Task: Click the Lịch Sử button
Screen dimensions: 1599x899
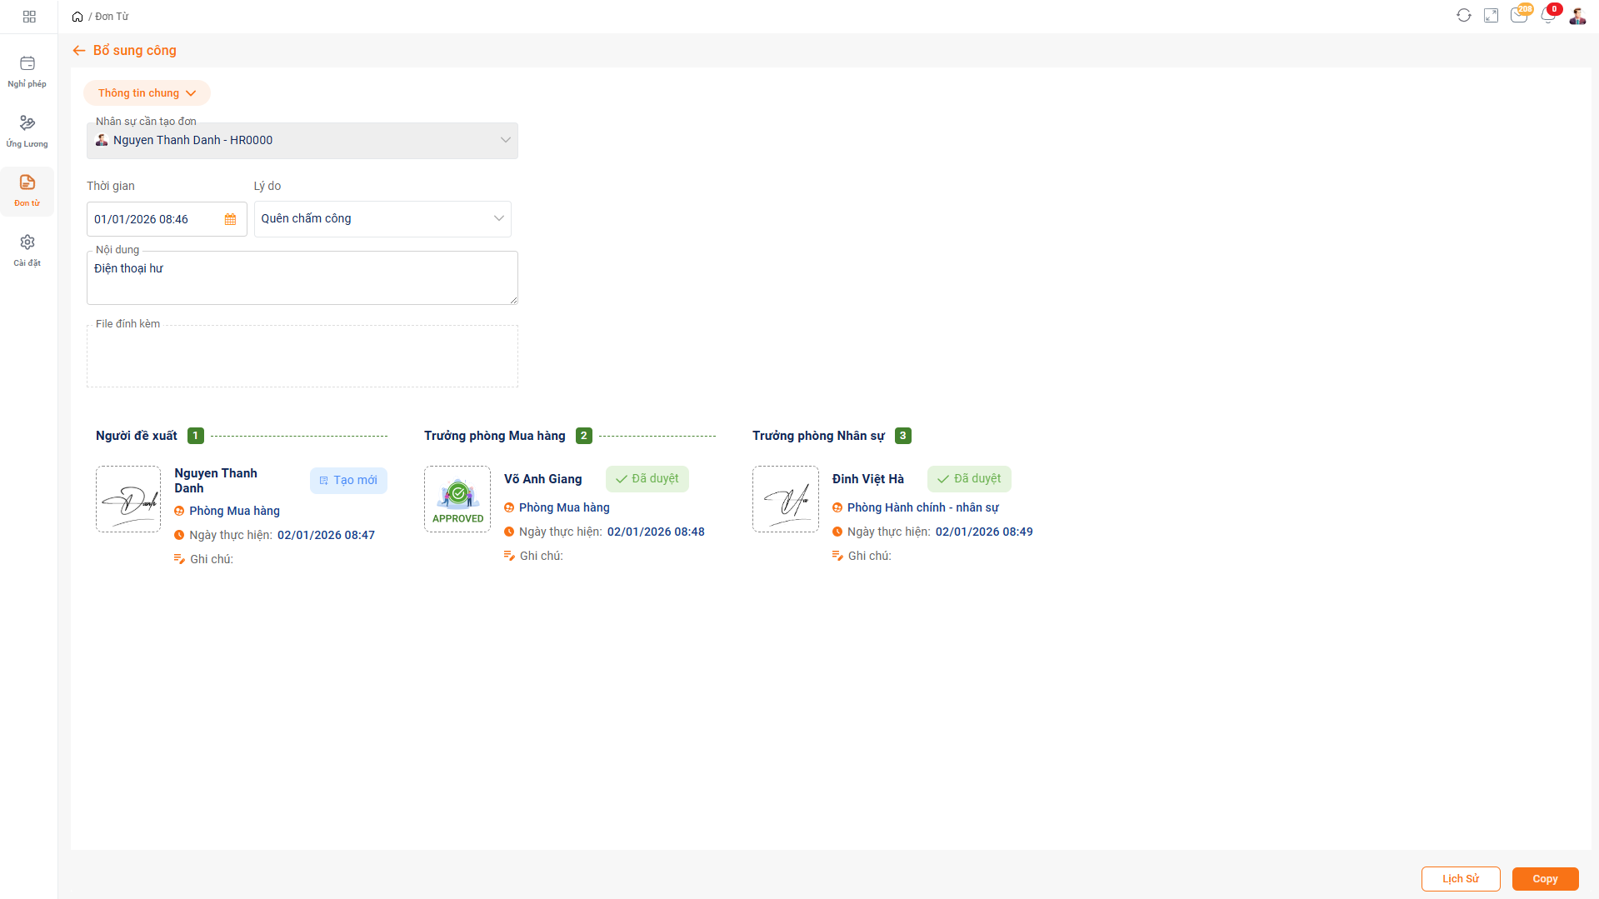Action: (x=1460, y=879)
